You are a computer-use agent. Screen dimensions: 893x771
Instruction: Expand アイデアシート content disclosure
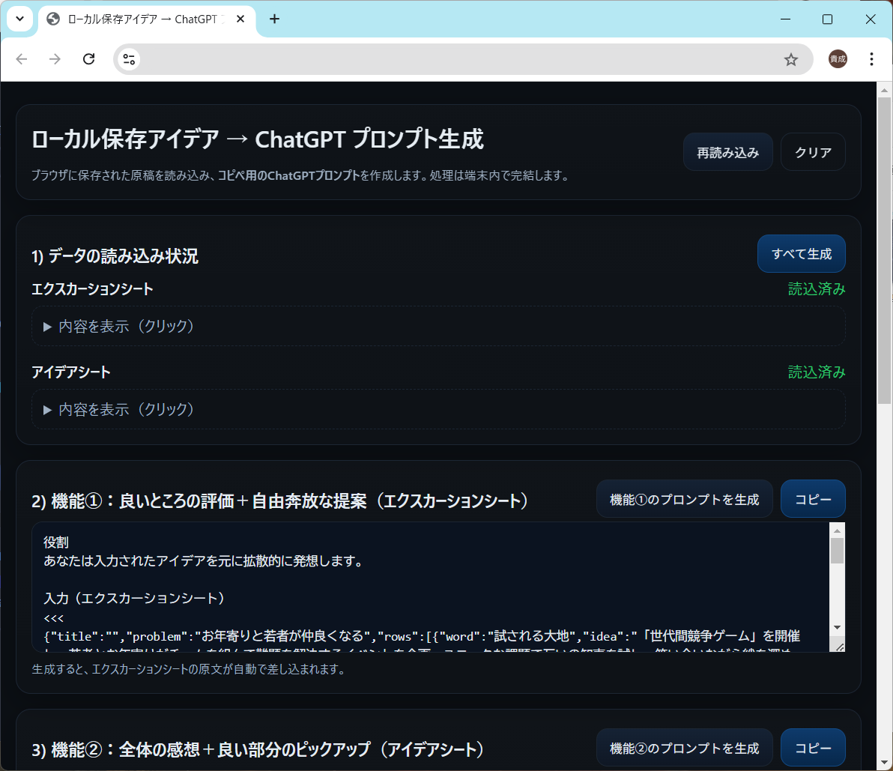point(120,409)
